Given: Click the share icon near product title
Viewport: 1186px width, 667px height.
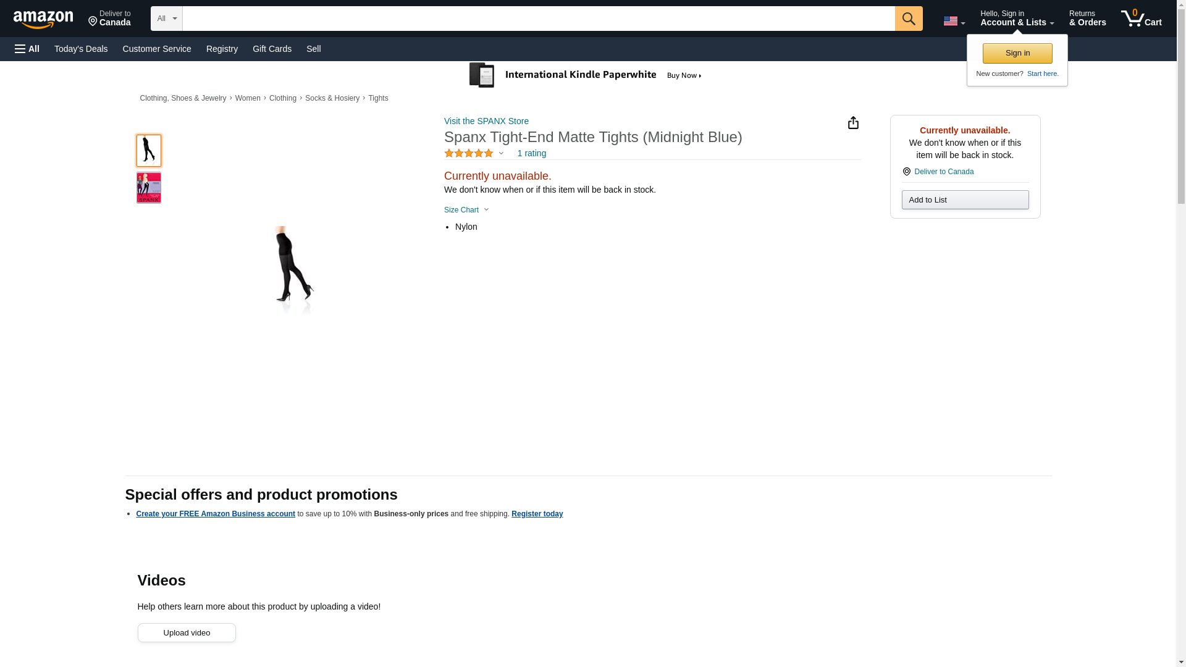Looking at the screenshot, I should (853, 123).
